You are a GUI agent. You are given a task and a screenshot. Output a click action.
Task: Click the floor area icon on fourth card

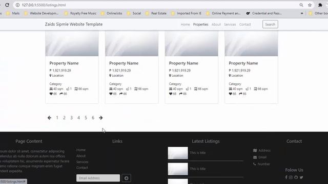pos(255,88)
